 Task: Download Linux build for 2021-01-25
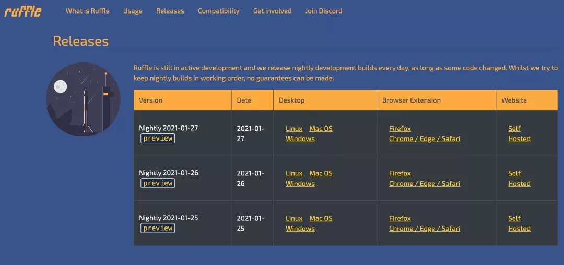pyautogui.click(x=294, y=218)
